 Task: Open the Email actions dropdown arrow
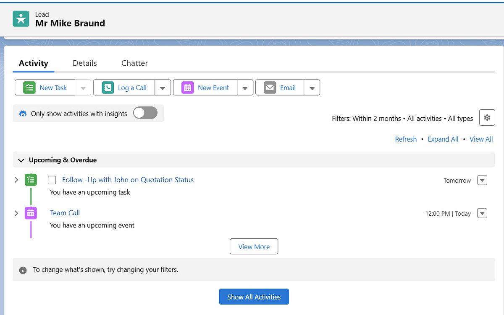312,88
